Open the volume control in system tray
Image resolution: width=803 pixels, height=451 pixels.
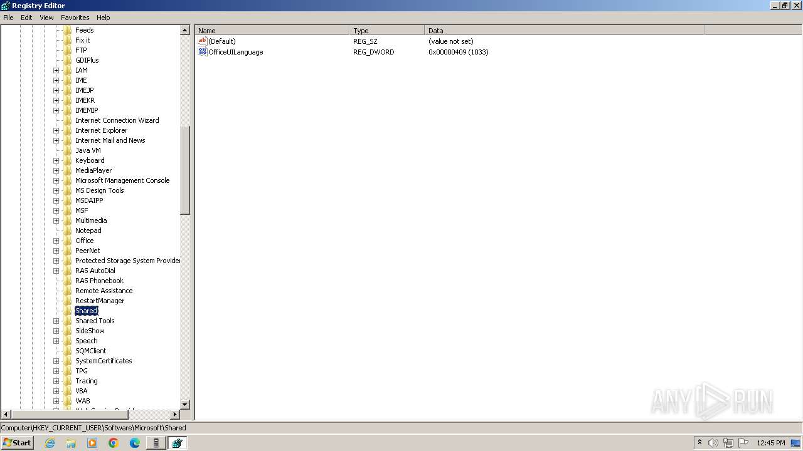coord(713,443)
